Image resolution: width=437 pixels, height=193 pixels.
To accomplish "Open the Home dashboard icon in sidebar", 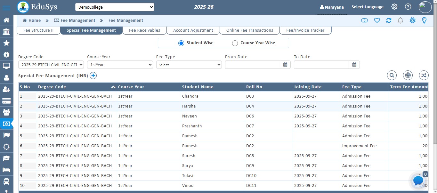I will (x=7, y=20).
